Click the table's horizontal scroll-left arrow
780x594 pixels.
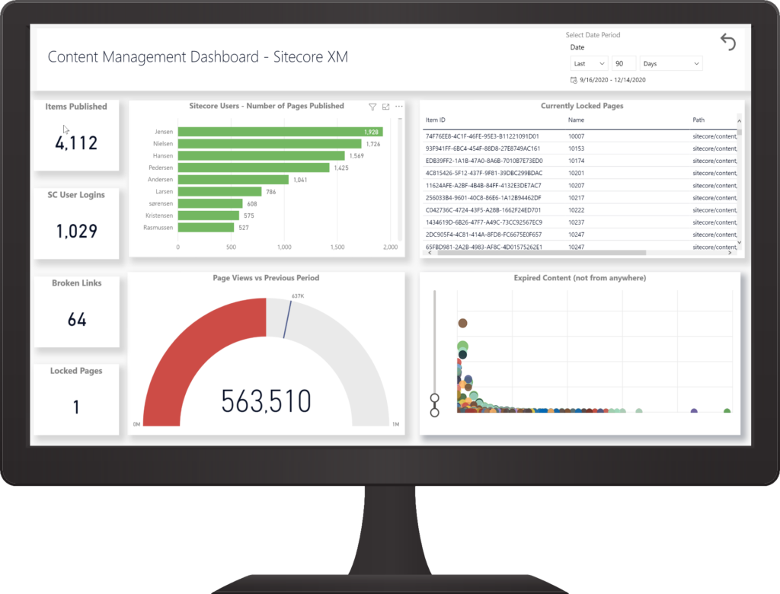coord(430,253)
